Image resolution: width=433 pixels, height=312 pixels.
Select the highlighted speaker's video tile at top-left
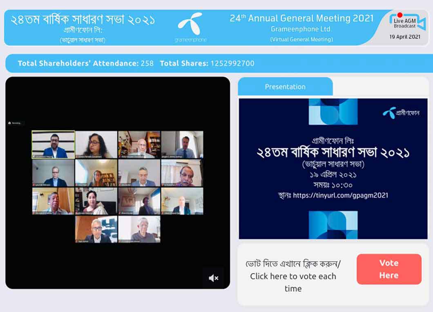(x=53, y=145)
